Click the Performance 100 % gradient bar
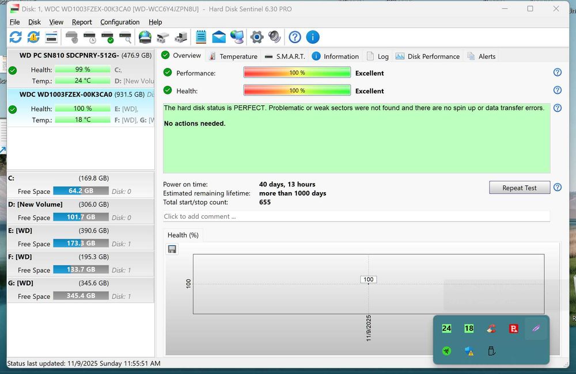 pyautogui.click(x=297, y=72)
